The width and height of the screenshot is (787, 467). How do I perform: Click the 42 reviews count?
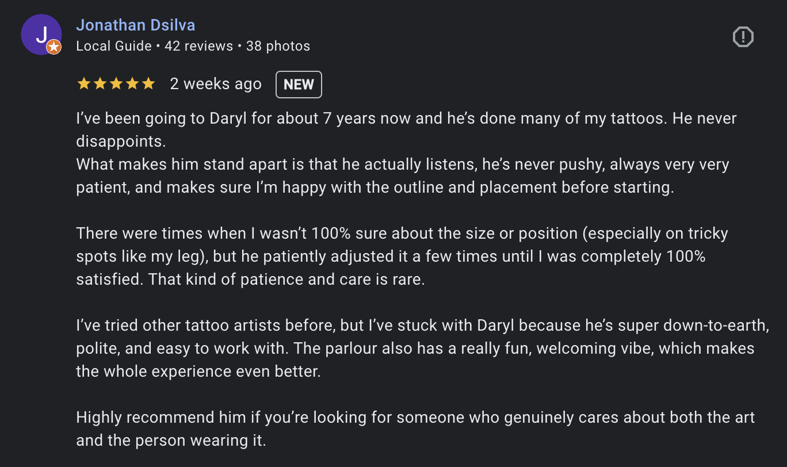199,46
